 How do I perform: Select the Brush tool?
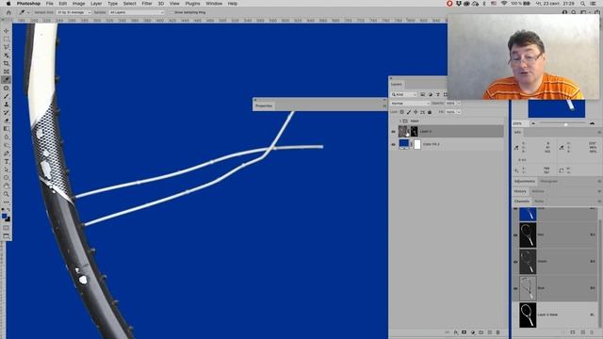(x=7, y=96)
